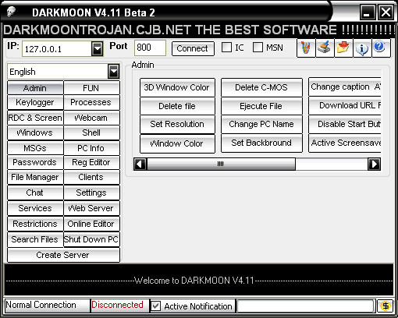Click the colored pencils cup icon
The width and height of the screenshot is (398, 318).
coord(306,48)
